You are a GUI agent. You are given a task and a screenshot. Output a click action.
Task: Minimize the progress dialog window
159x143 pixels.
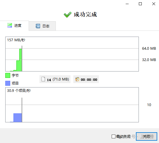pyautogui.click(x=127, y=4)
